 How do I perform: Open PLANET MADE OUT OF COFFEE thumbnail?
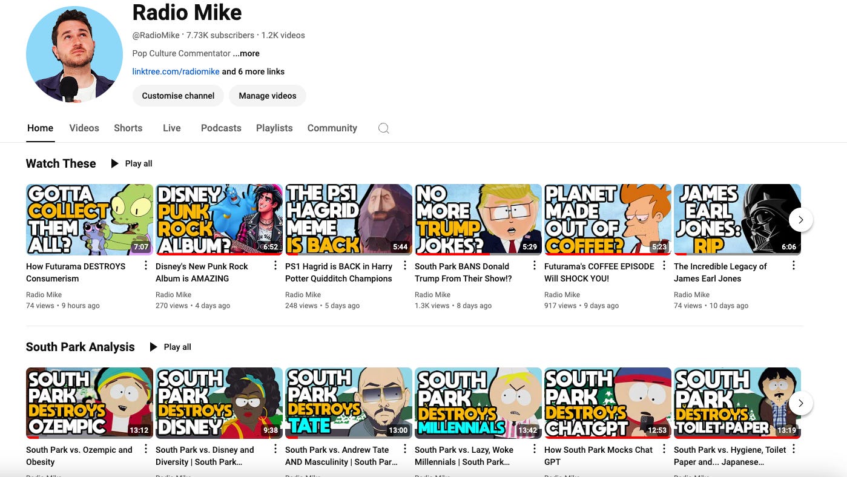pos(608,220)
